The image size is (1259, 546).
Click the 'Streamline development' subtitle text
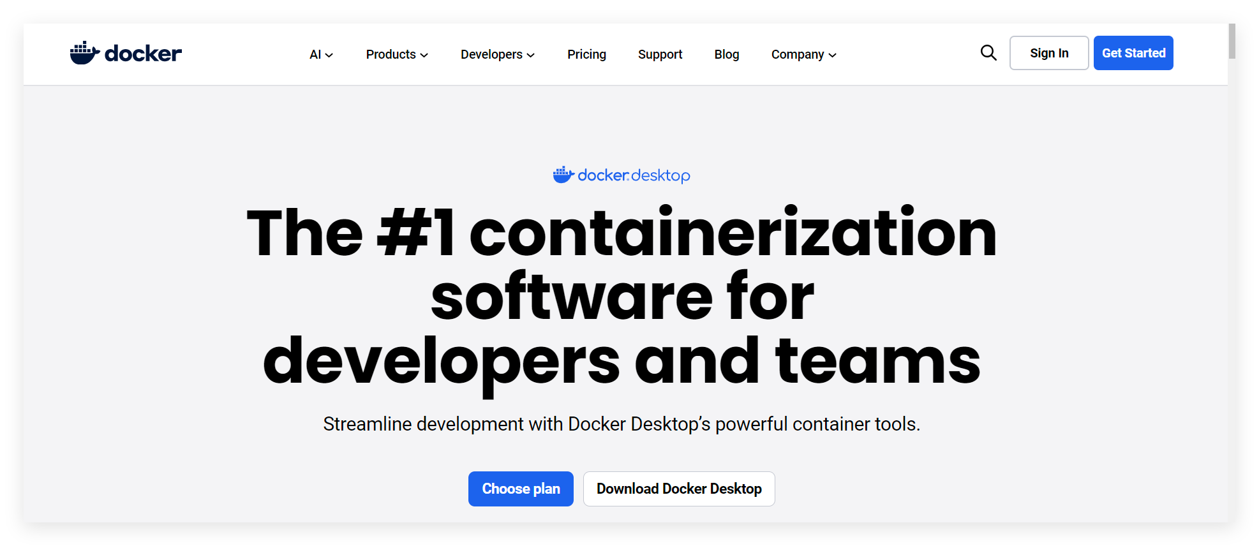click(x=622, y=424)
